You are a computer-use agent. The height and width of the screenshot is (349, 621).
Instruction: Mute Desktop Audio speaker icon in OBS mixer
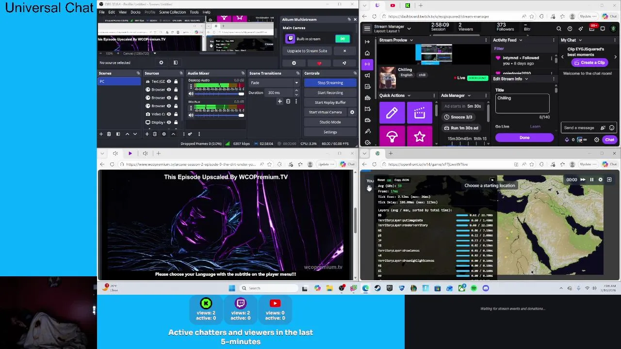point(191,94)
